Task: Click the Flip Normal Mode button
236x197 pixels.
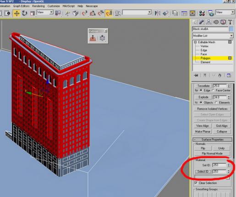Action: [212, 153]
